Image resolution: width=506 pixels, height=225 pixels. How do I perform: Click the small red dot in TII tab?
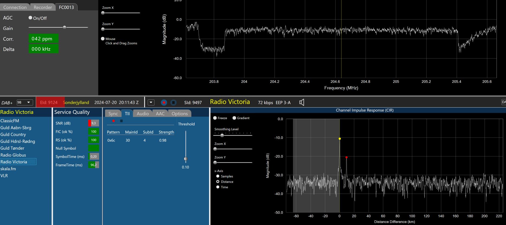tap(114, 121)
